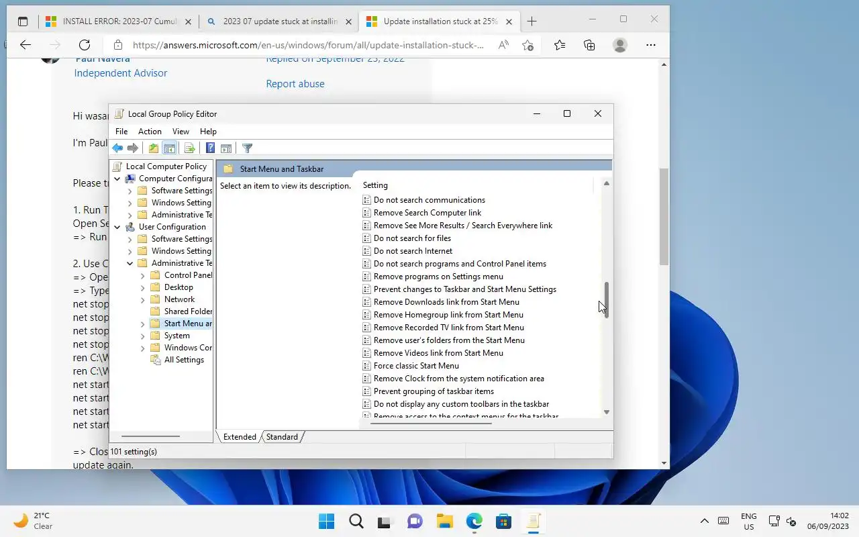Collapse the Computer Configuration tree node

[x=117, y=179]
